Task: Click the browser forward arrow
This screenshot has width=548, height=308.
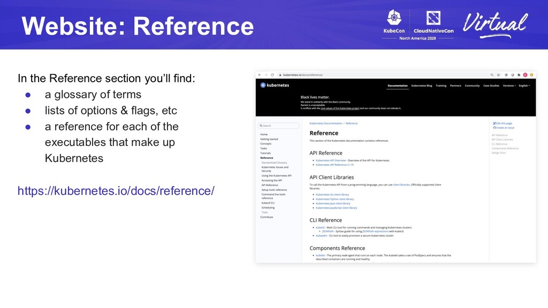Action: pyautogui.click(x=266, y=75)
